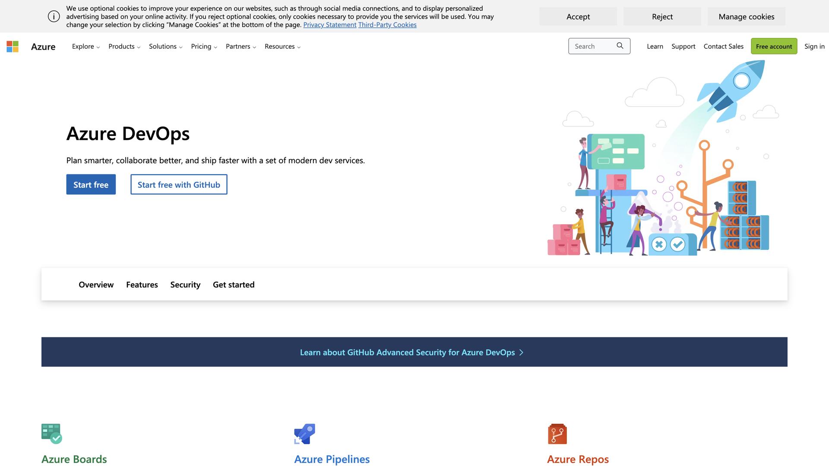The height and width of the screenshot is (466, 829).
Task: Switch to the Features tab
Action: [x=142, y=285]
